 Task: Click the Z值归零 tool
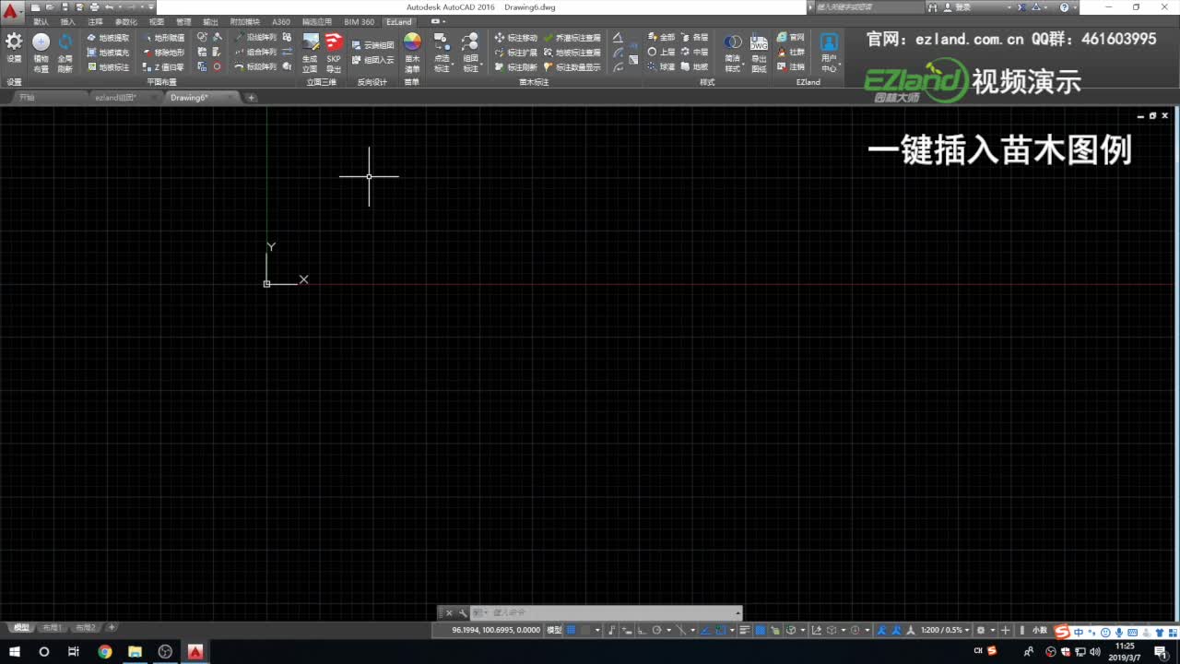click(164, 67)
